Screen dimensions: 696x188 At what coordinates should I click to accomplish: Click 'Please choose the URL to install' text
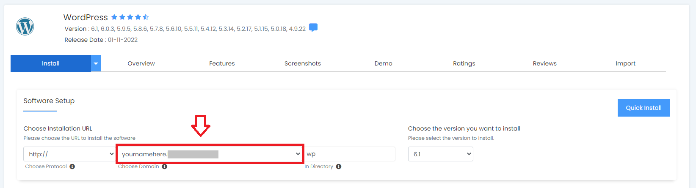tap(80, 138)
